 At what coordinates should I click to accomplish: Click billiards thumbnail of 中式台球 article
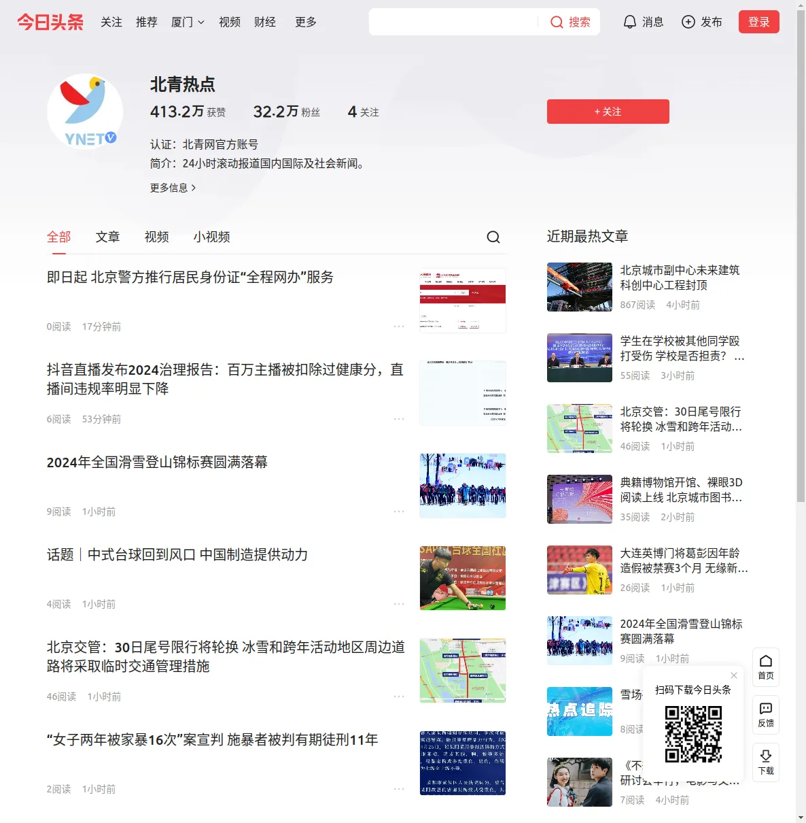pyautogui.click(x=463, y=578)
